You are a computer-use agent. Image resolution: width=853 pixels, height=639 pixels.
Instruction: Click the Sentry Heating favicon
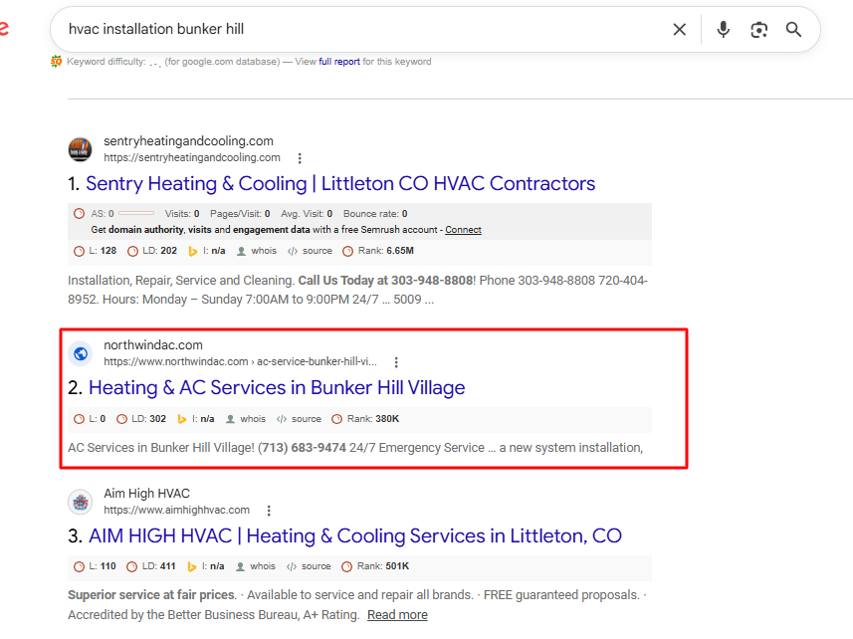[80, 149]
